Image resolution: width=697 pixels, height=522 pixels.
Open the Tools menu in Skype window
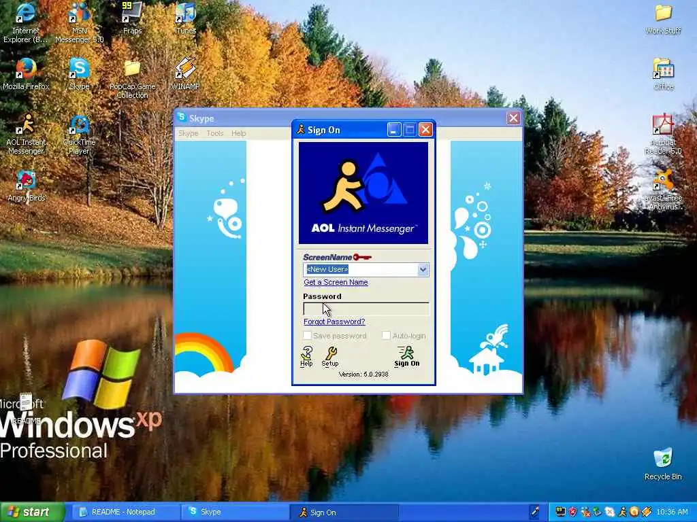click(214, 133)
